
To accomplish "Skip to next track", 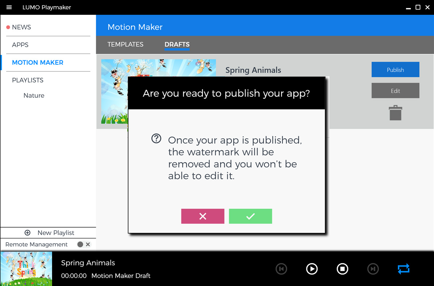I will coord(373,269).
